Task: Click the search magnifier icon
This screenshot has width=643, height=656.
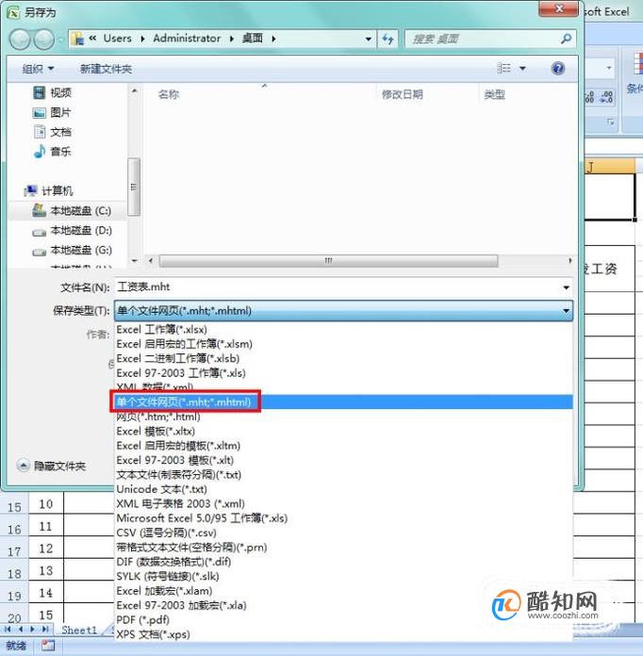Action: 566,39
